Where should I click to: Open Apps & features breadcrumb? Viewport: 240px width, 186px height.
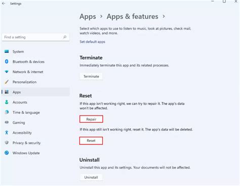tap(132, 16)
